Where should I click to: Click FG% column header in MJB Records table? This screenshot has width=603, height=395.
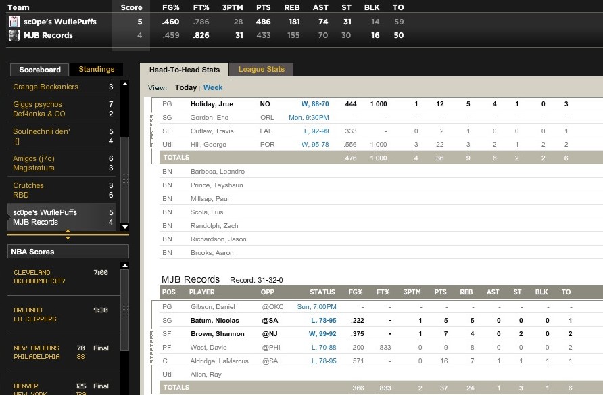(356, 292)
